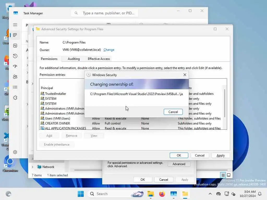The width and height of the screenshot is (267, 200).
Task: Open Task Manager settings gear icon
Action: (x=15, y=152)
